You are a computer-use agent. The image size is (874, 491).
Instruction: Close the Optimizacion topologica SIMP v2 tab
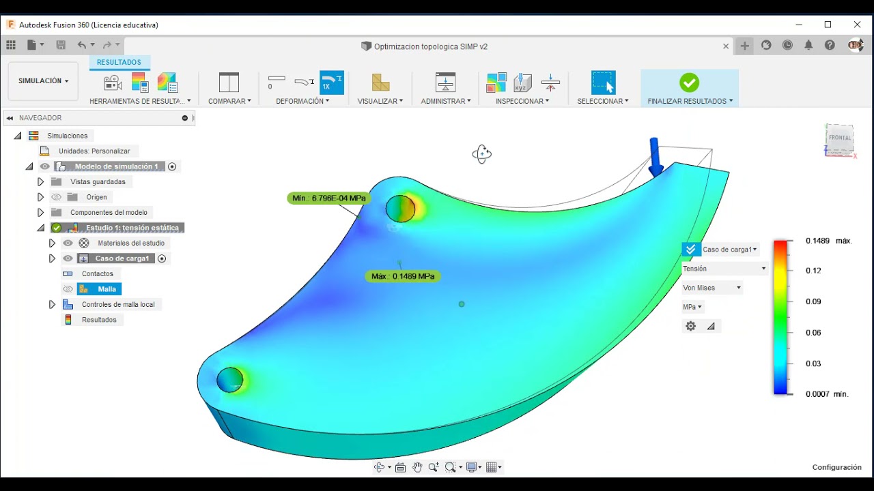click(726, 46)
